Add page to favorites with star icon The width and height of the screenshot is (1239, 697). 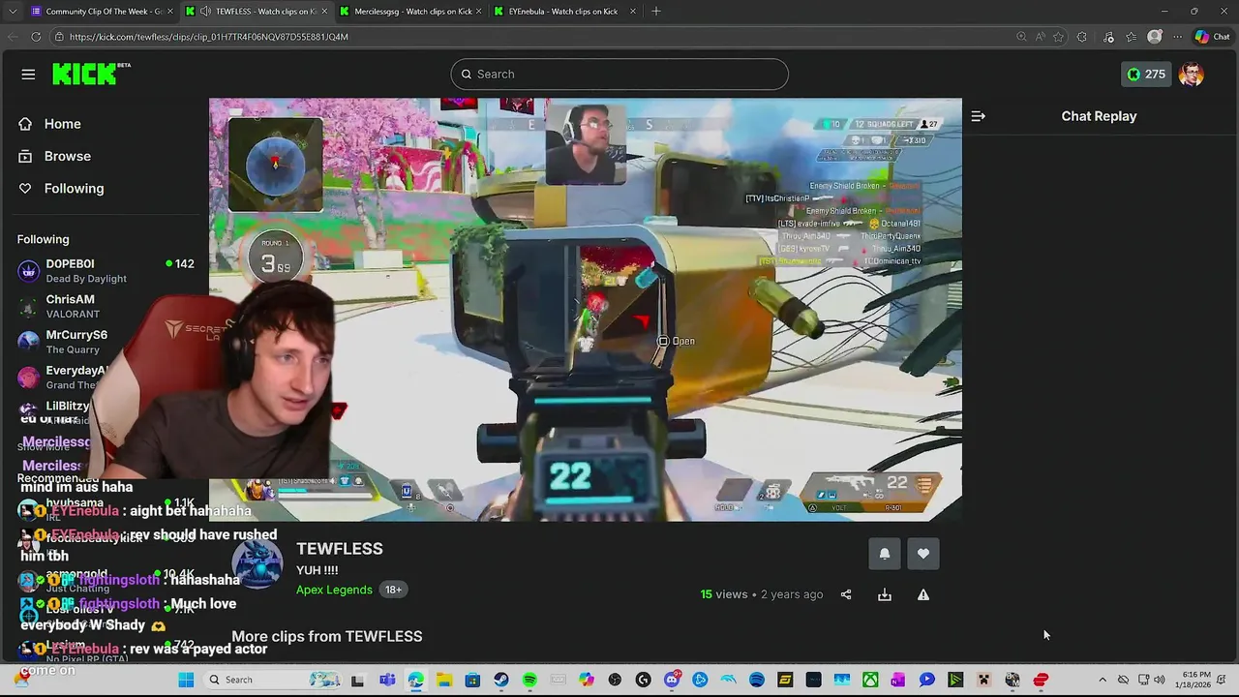click(1059, 37)
